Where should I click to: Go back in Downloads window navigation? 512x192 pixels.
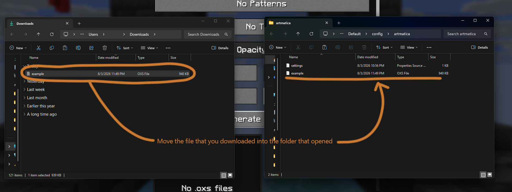point(12,34)
